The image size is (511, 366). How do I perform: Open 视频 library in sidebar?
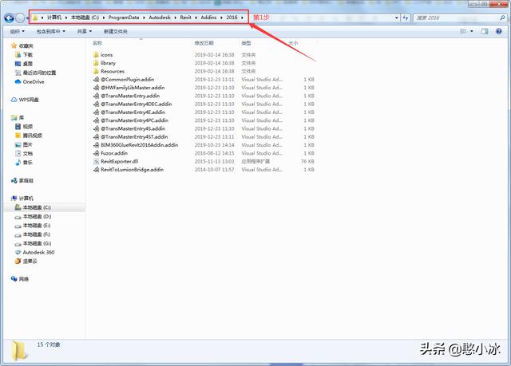tap(28, 127)
